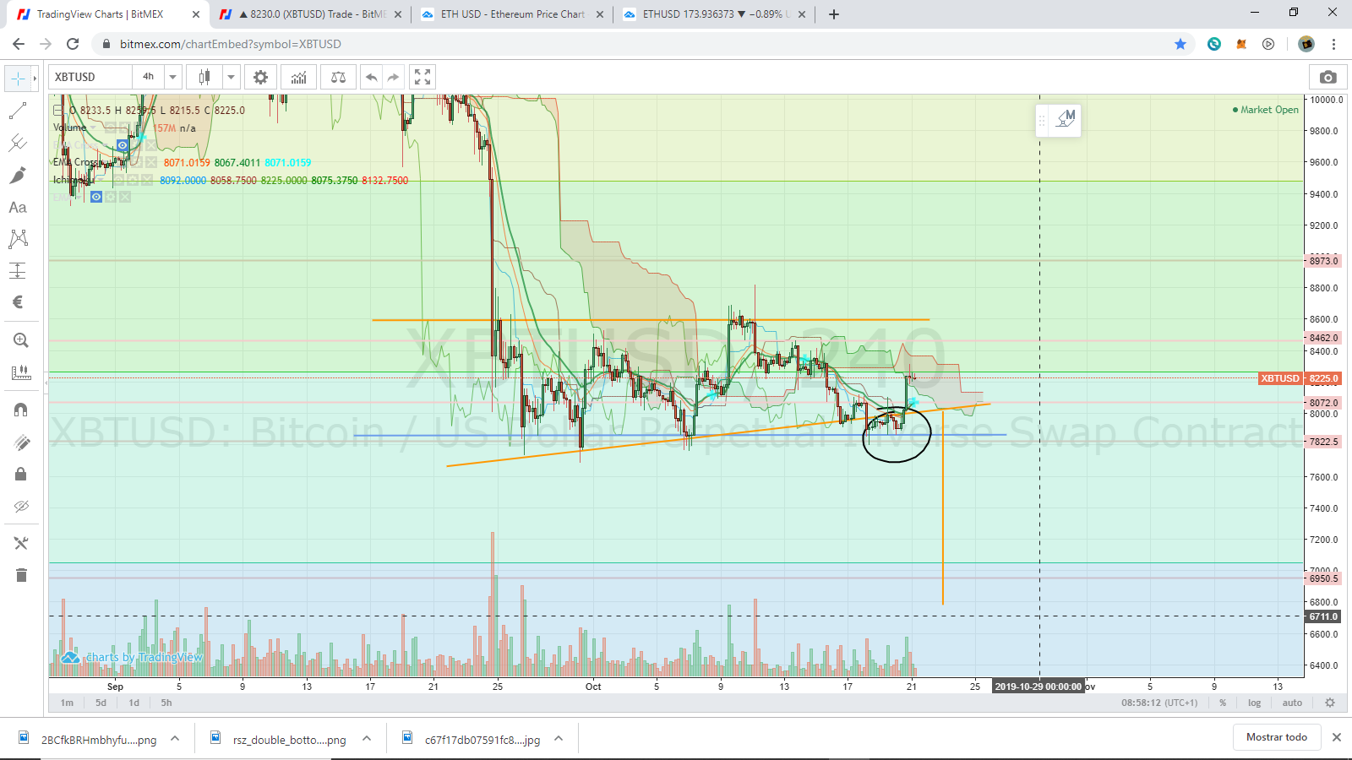Set timeframe range to 1m
Screen dimensions: 1352x760
click(67, 703)
